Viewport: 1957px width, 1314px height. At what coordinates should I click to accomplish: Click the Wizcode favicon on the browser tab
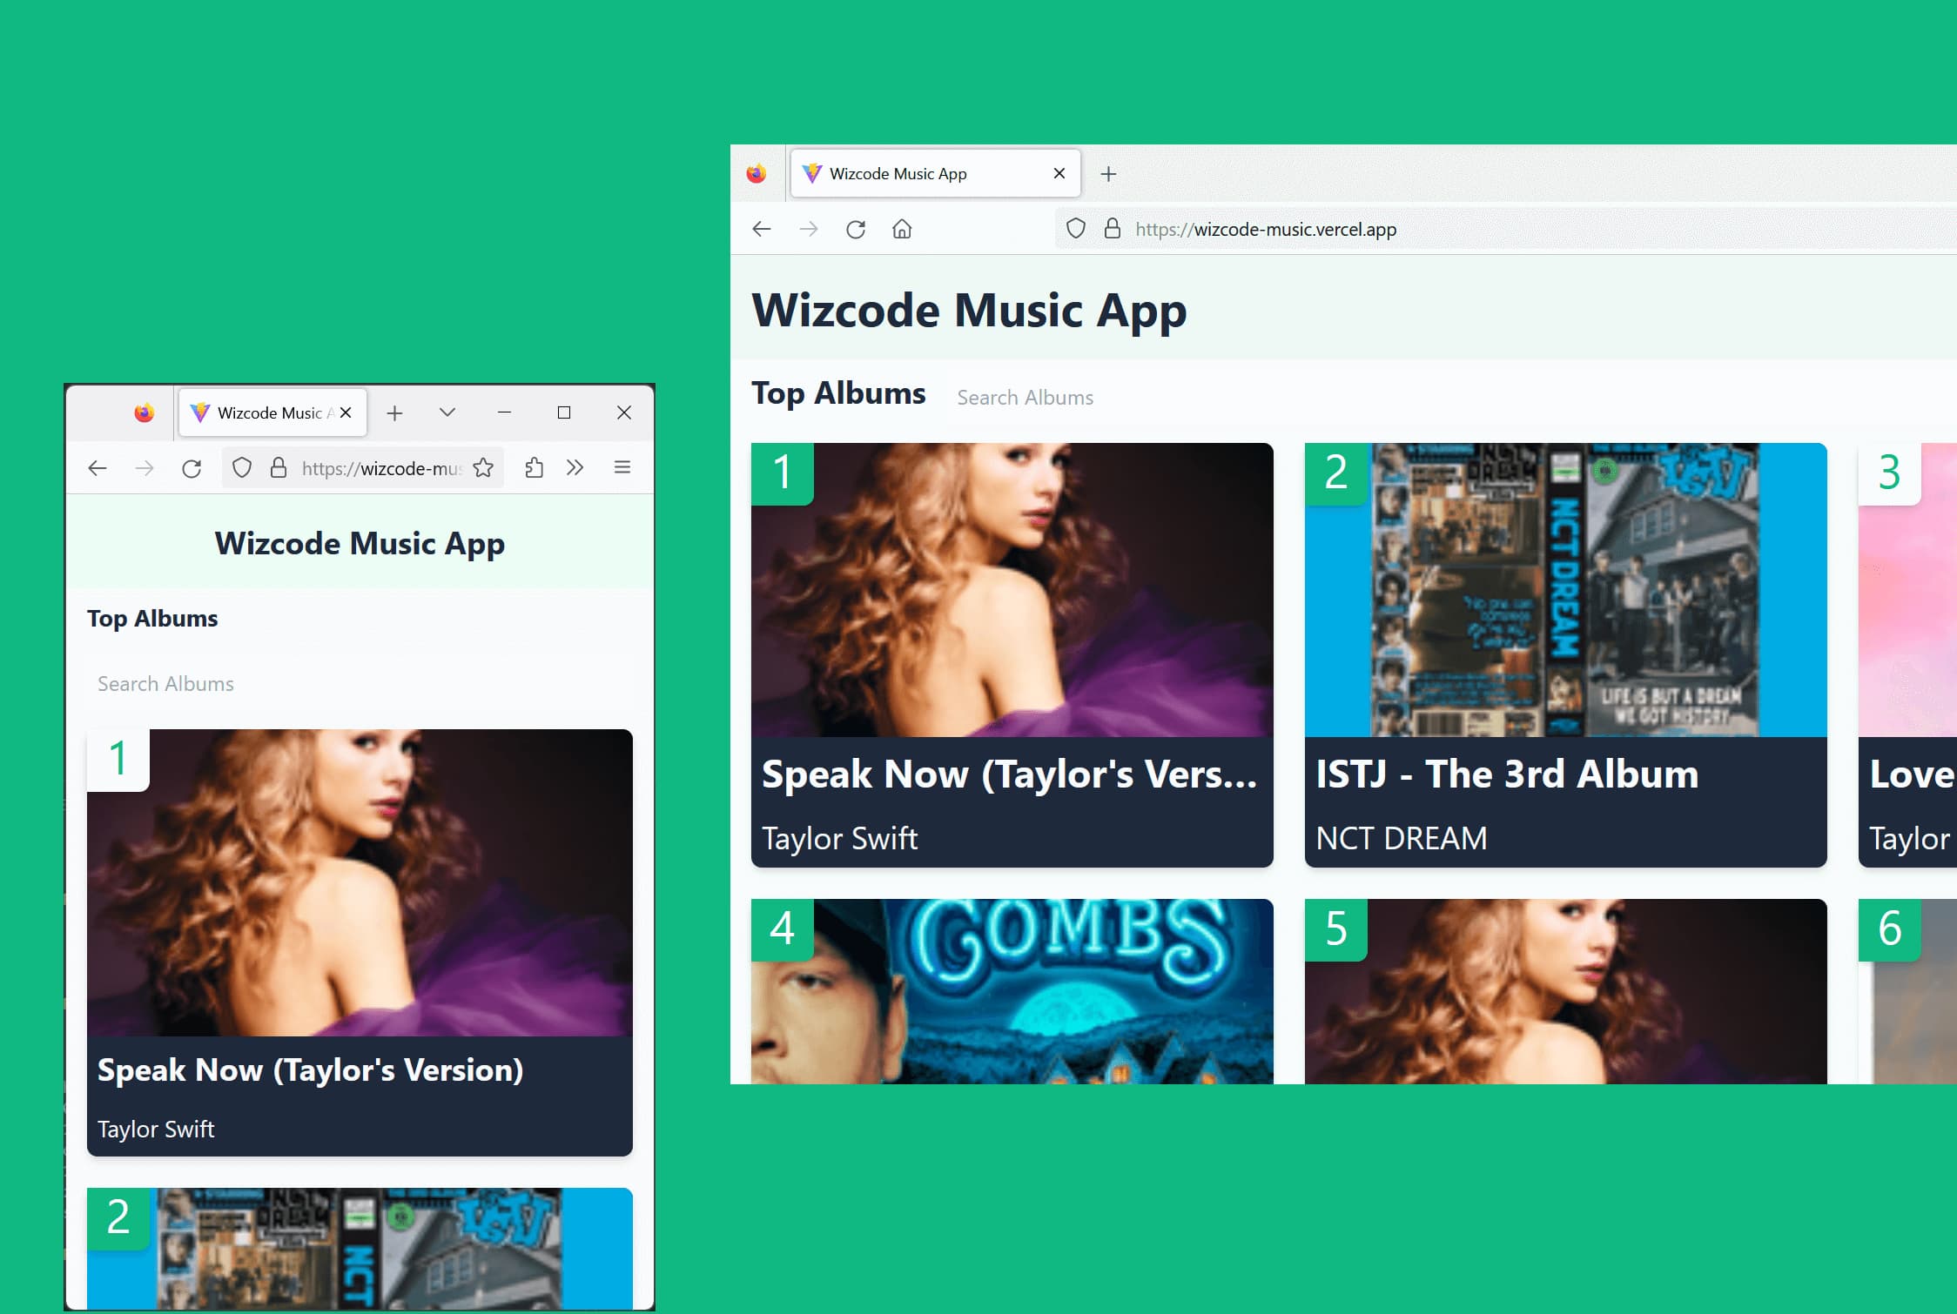811,173
